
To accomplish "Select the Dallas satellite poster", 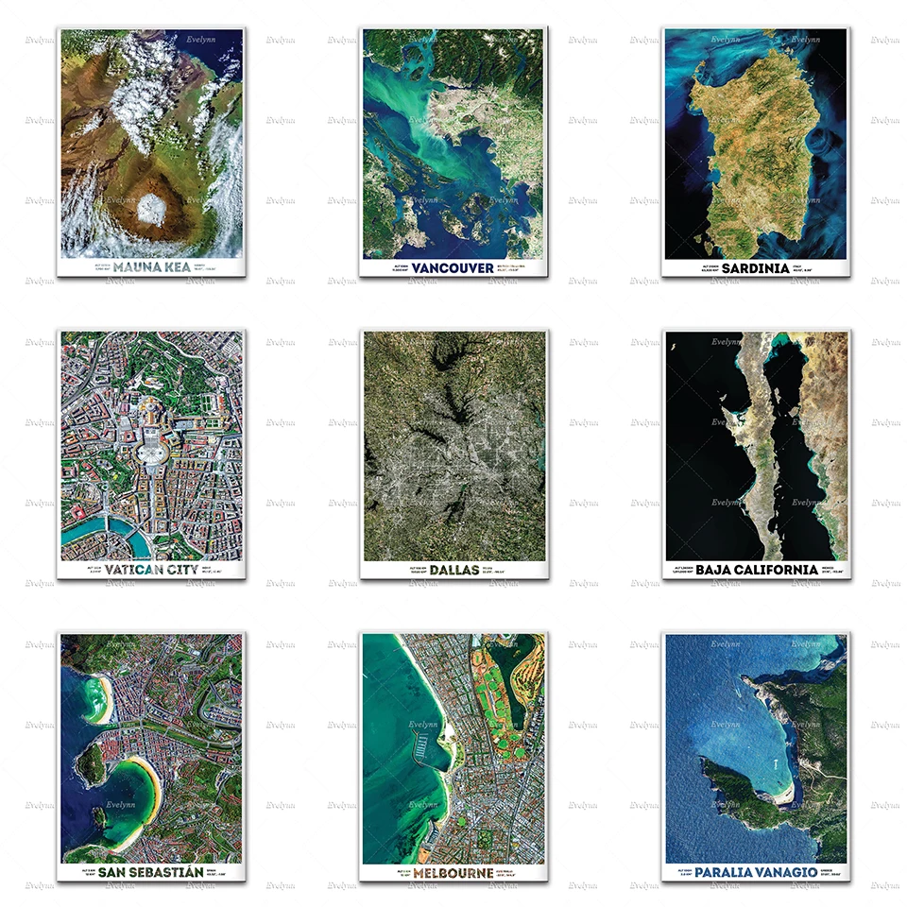I will pos(454,454).
